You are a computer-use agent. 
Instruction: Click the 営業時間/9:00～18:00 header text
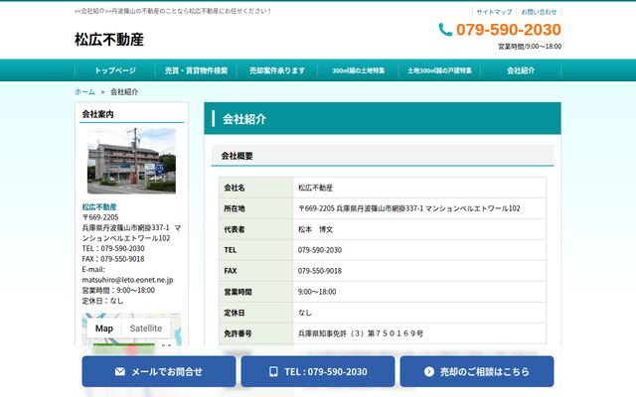[530, 47]
